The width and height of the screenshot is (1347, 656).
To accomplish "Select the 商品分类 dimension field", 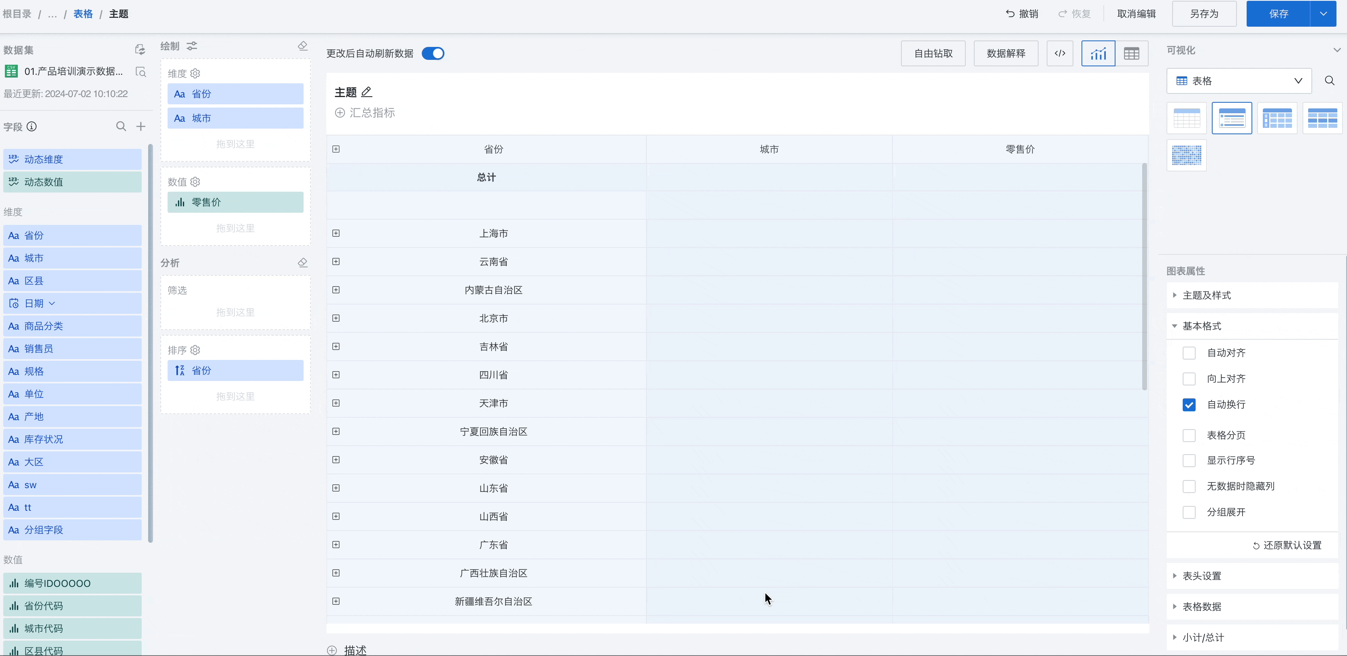I will 72,326.
